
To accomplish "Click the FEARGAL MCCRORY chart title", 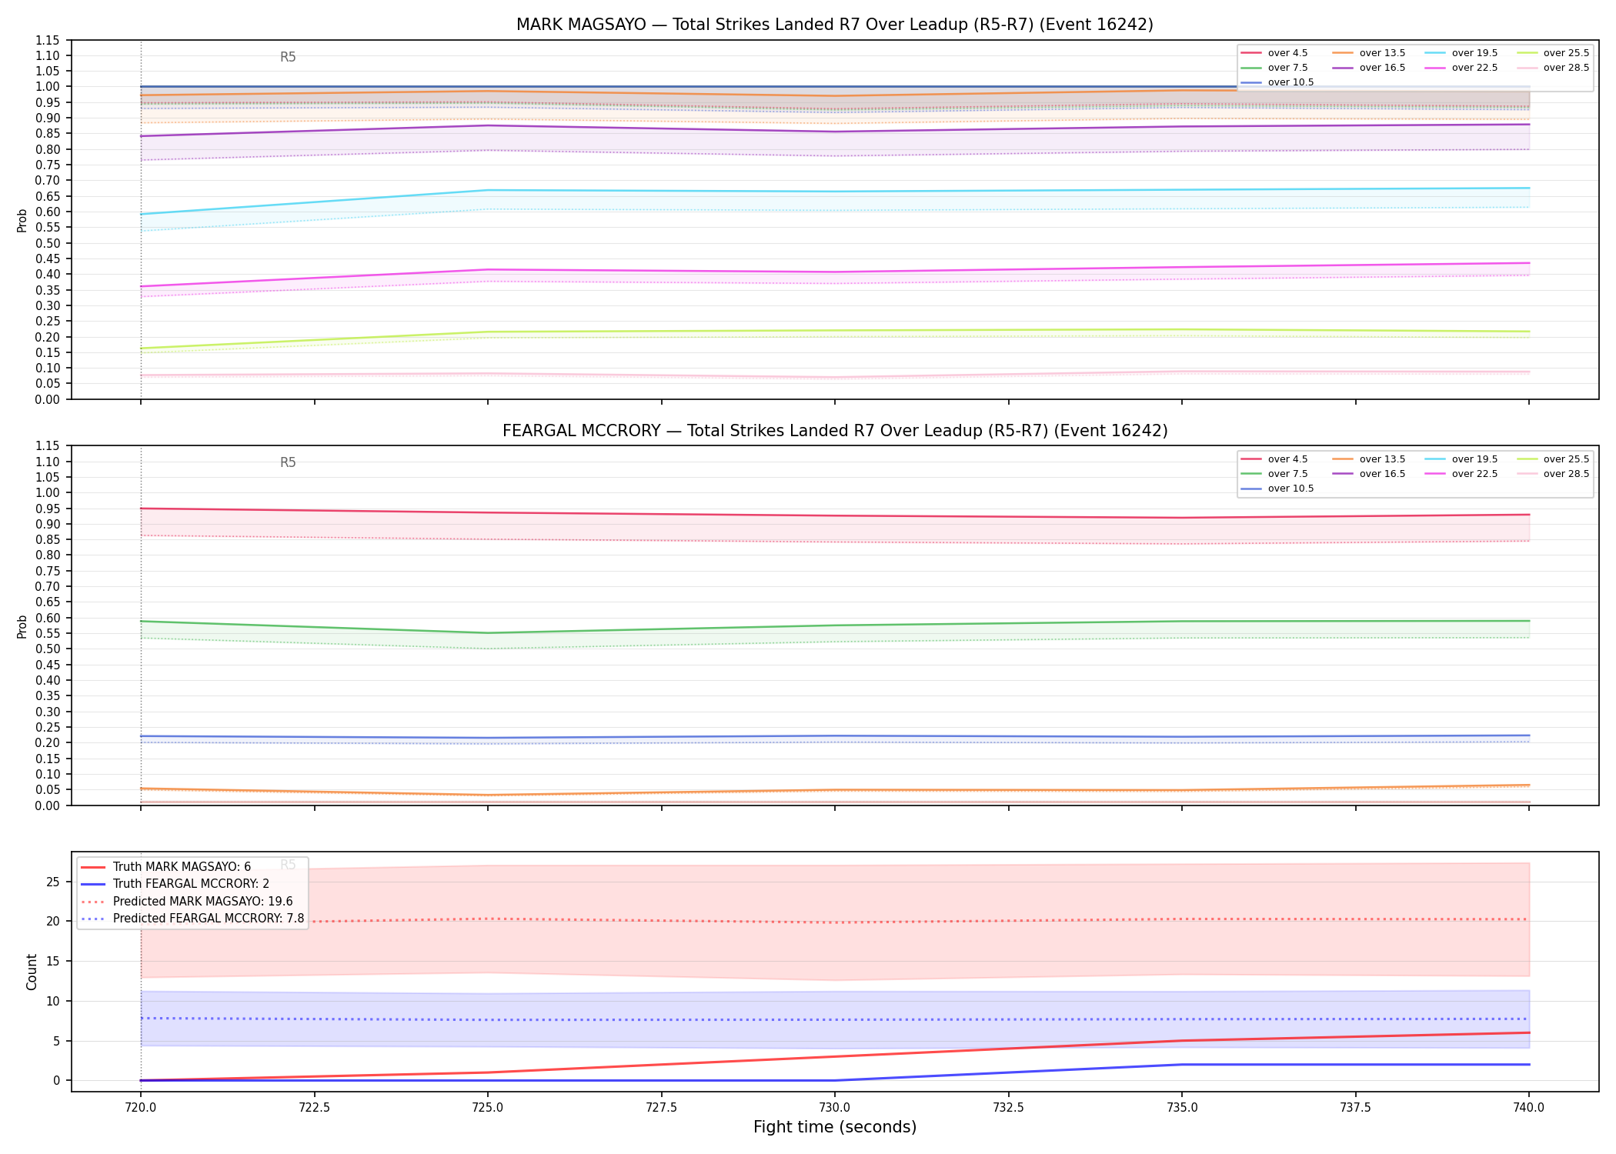I will pyautogui.click(x=835, y=431).
